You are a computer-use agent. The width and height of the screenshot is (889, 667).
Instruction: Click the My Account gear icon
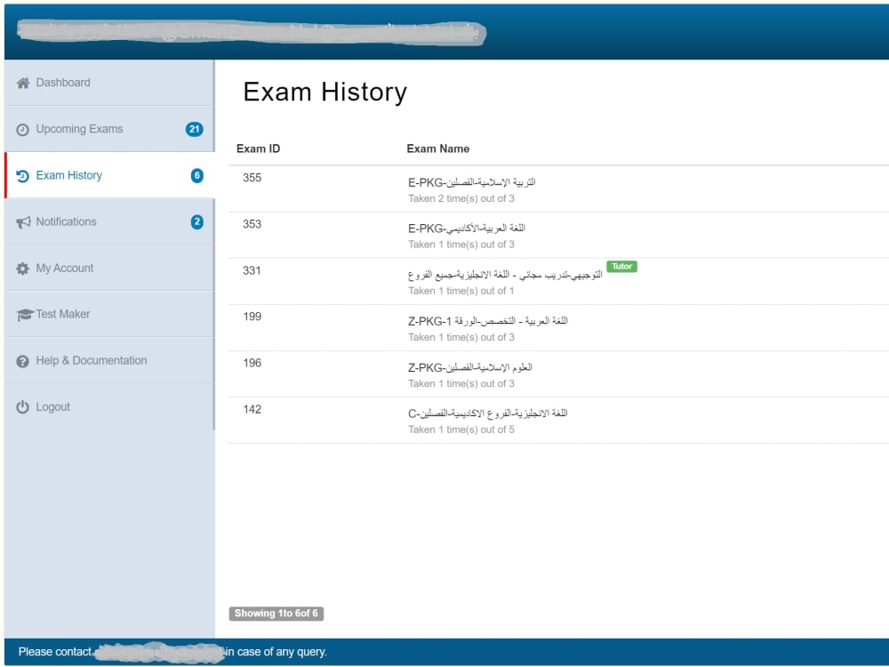[x=23, y=269]
